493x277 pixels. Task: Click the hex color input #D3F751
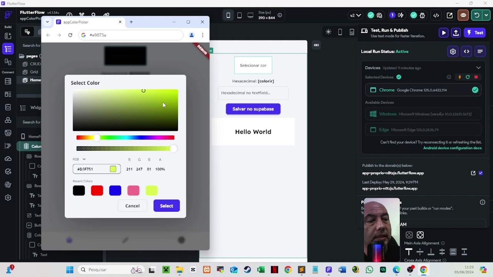pyautogui.click(x=96, y=169)
